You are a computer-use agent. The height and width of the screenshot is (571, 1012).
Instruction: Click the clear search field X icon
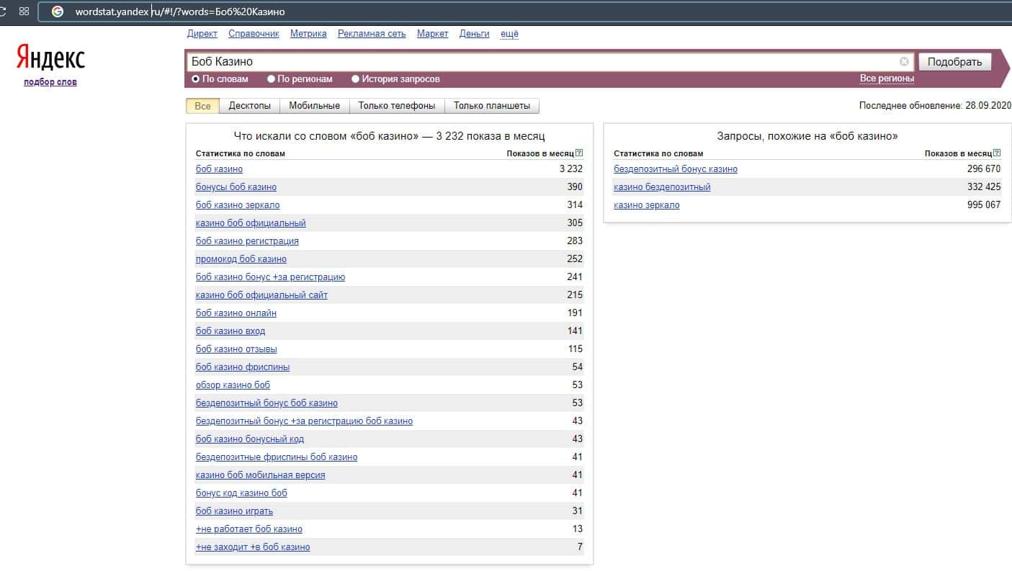pos(904,62)
